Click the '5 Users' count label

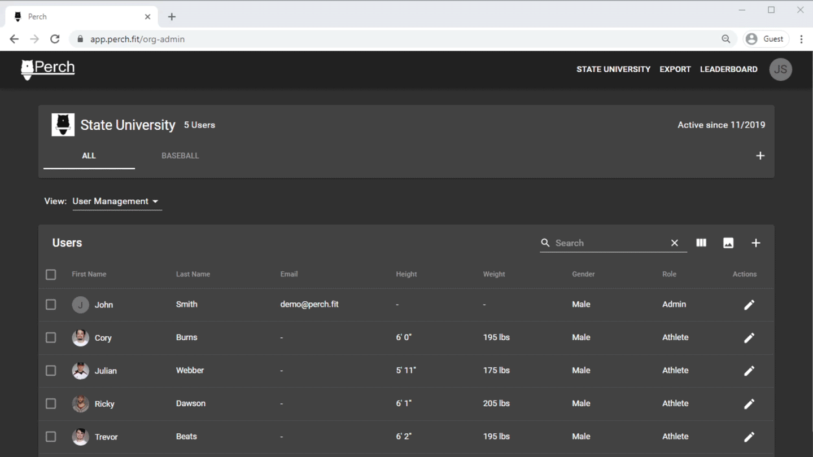pyautogui.click(x=199, y=125)
